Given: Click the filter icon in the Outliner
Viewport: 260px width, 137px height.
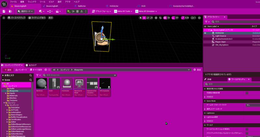Looking at the screenshot, I should pos(207,21).
